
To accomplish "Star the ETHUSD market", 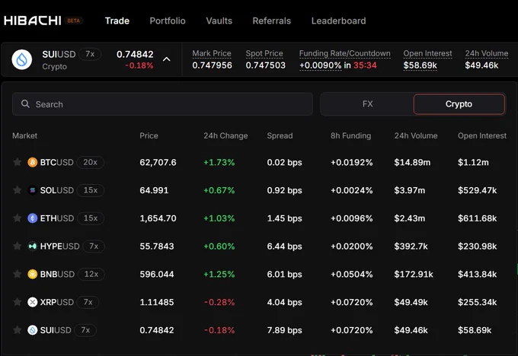I will [x=18, y=218].
